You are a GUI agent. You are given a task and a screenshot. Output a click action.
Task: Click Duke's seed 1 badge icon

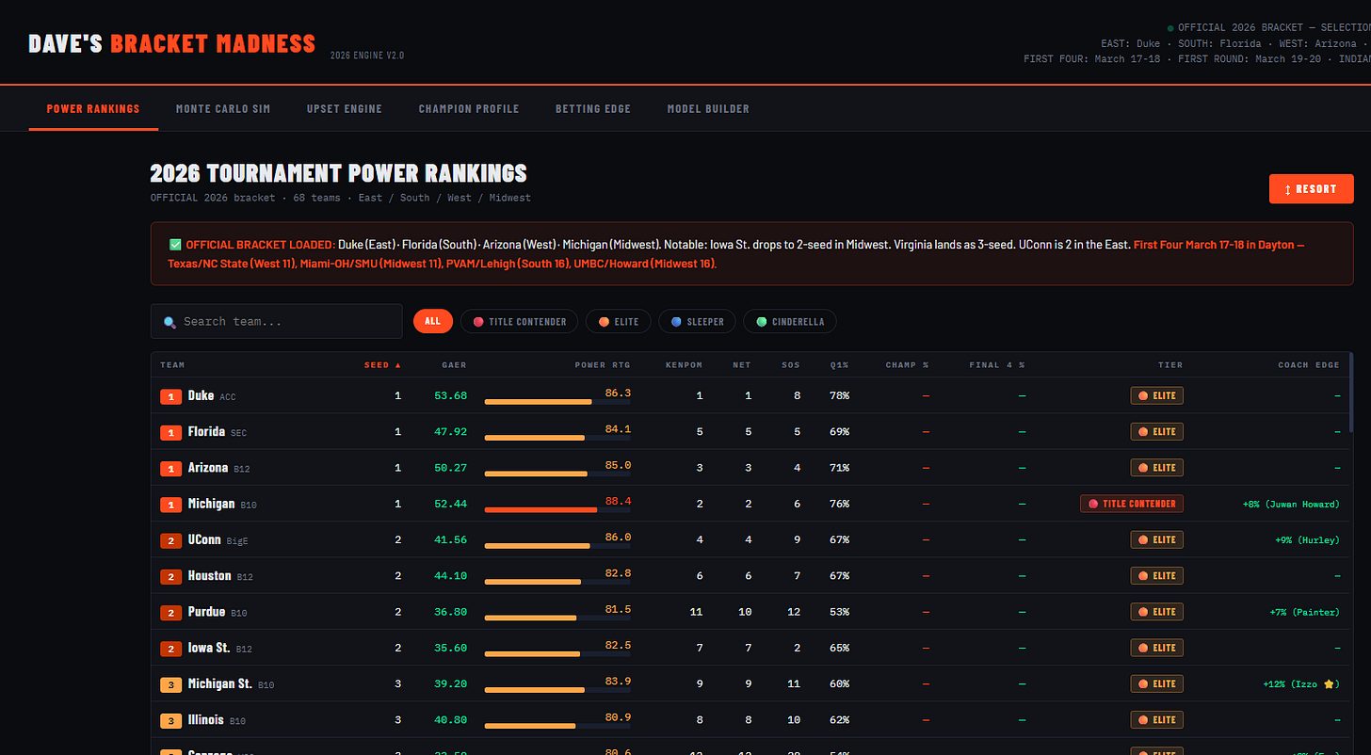[x=170, y=396]
